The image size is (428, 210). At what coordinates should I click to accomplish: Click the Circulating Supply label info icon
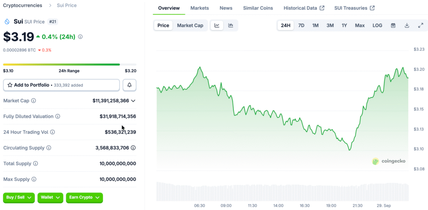pos(48,148)
